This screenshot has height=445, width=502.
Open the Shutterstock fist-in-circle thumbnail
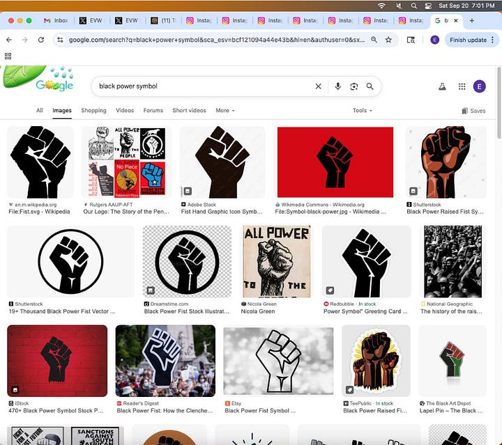coord(70,262)
